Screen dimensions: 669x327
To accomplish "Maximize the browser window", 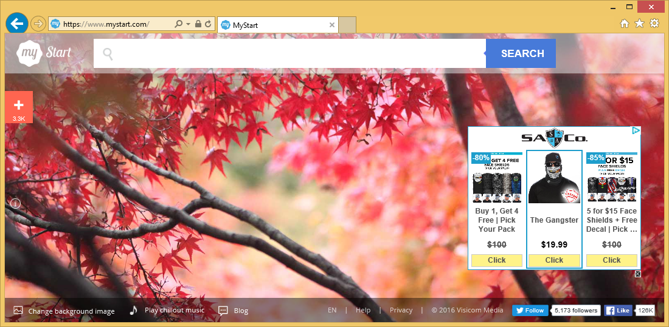I will point(629,7).
